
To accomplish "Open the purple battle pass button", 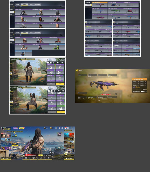I will [15, 128].
